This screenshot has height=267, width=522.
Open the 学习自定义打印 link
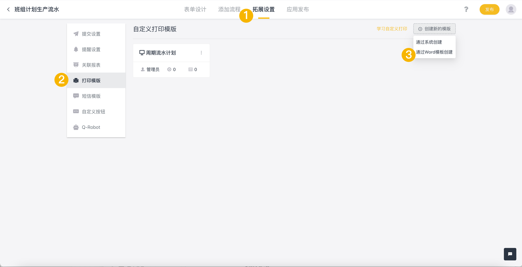coord(392,29)
